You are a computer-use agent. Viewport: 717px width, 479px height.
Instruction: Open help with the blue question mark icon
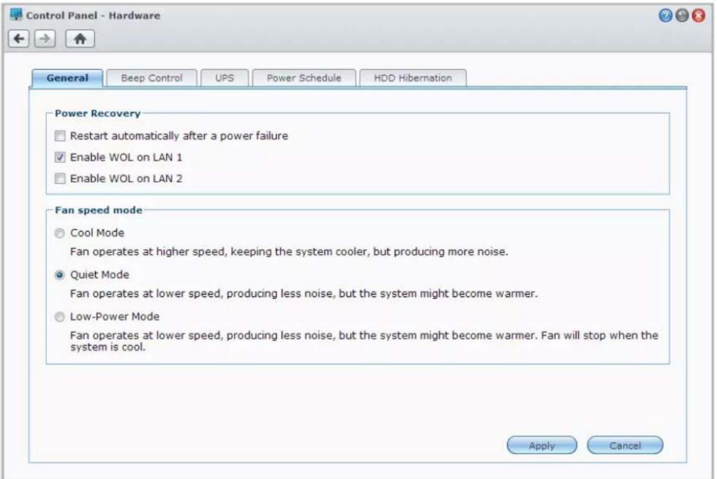(666, 16)
